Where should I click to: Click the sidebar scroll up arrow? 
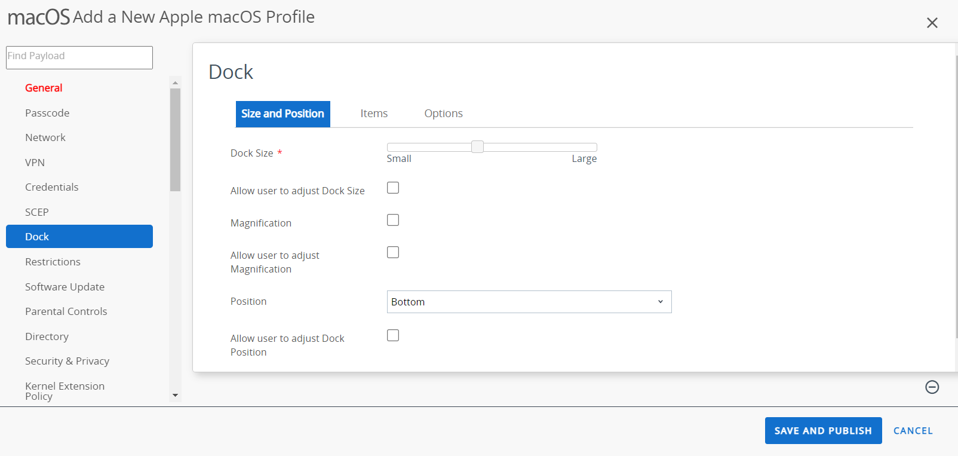pyautogui.click(x=175, y=82)
